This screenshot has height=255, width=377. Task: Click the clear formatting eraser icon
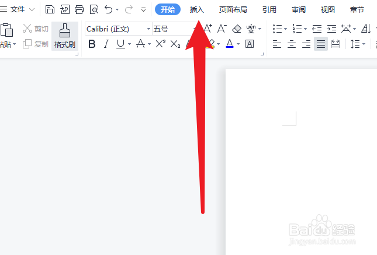coord(237,29)
